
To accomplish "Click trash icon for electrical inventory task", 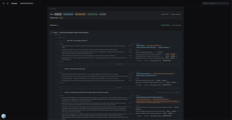I will 164,116.
